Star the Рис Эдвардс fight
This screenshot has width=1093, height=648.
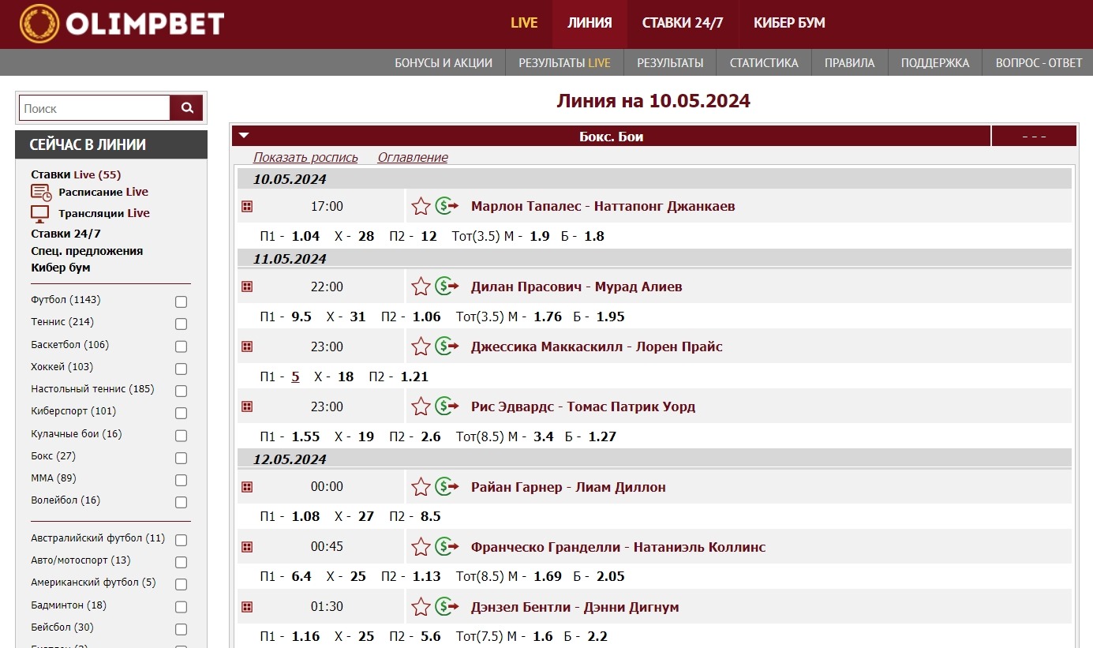421,406
